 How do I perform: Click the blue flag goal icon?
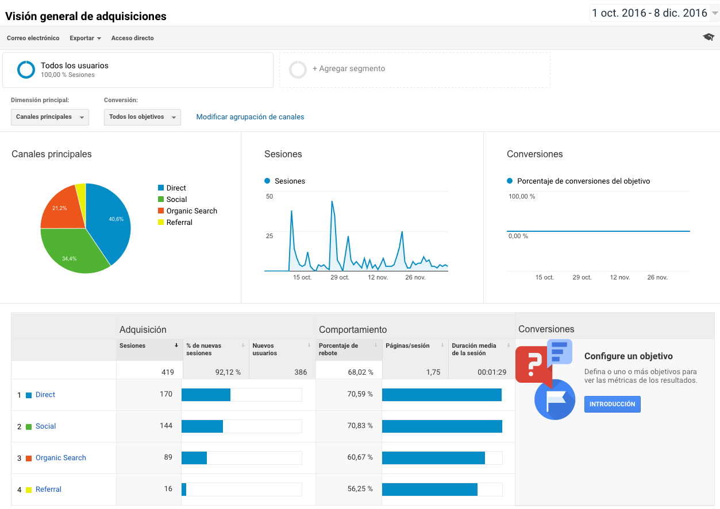pyautogui.click(x=555, y=399)
